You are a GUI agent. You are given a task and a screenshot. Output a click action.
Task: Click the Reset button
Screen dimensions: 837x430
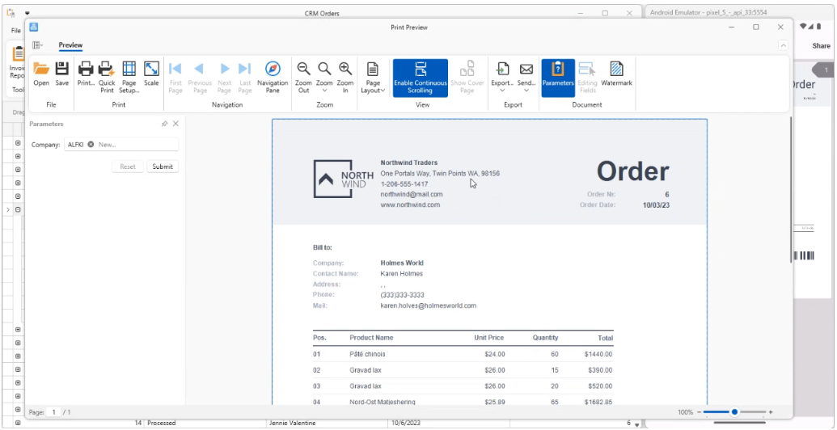tap(128, 167)
